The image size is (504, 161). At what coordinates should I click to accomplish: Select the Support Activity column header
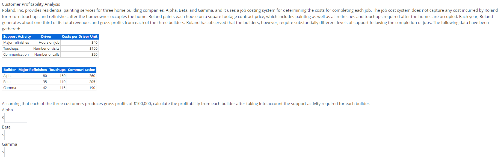[17, 36]
